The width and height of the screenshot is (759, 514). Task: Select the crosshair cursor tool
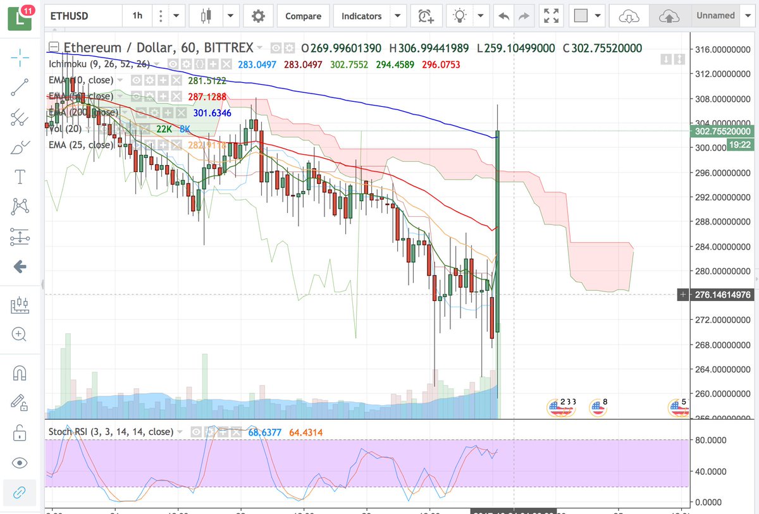point(20,58)
